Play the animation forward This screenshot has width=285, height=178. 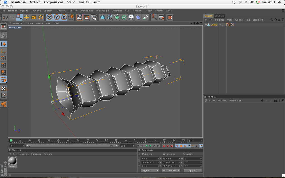[x=150, y=146]
